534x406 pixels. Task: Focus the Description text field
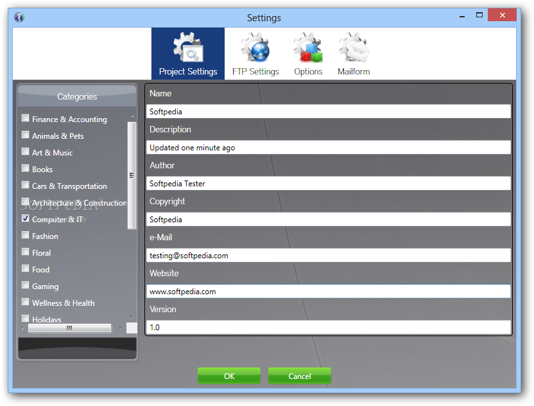(x=329, y=148)
